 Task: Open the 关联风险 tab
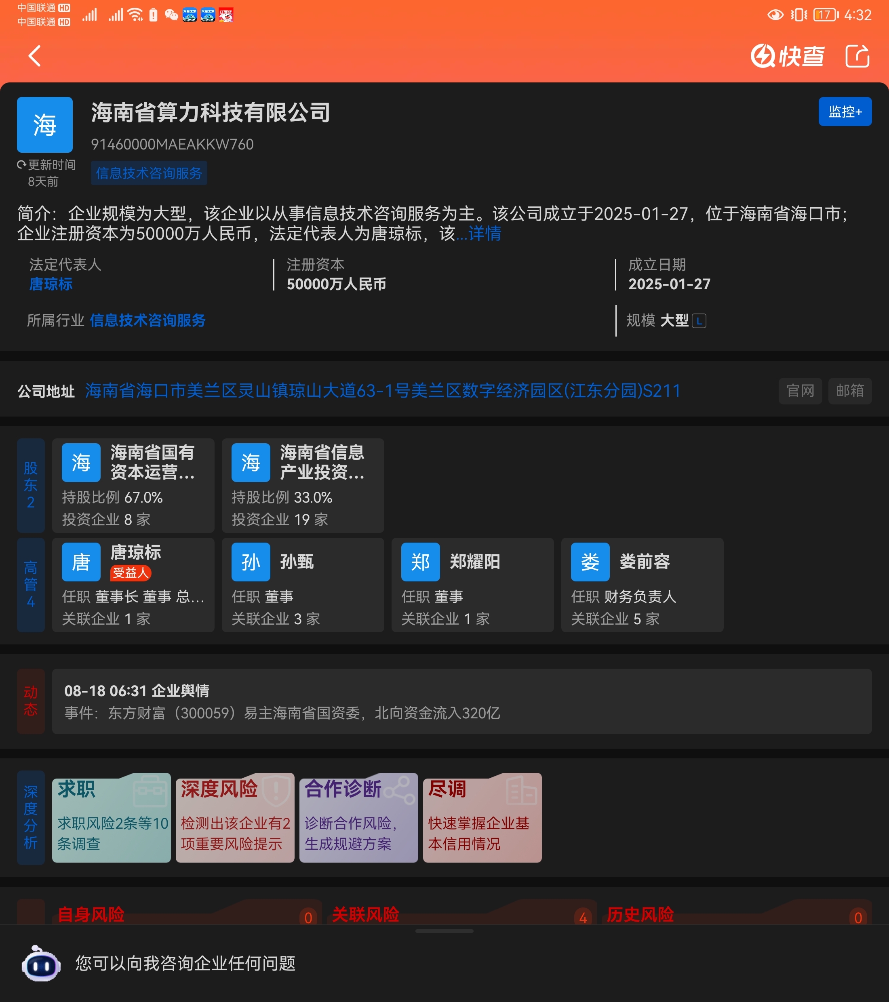(462, 913)
